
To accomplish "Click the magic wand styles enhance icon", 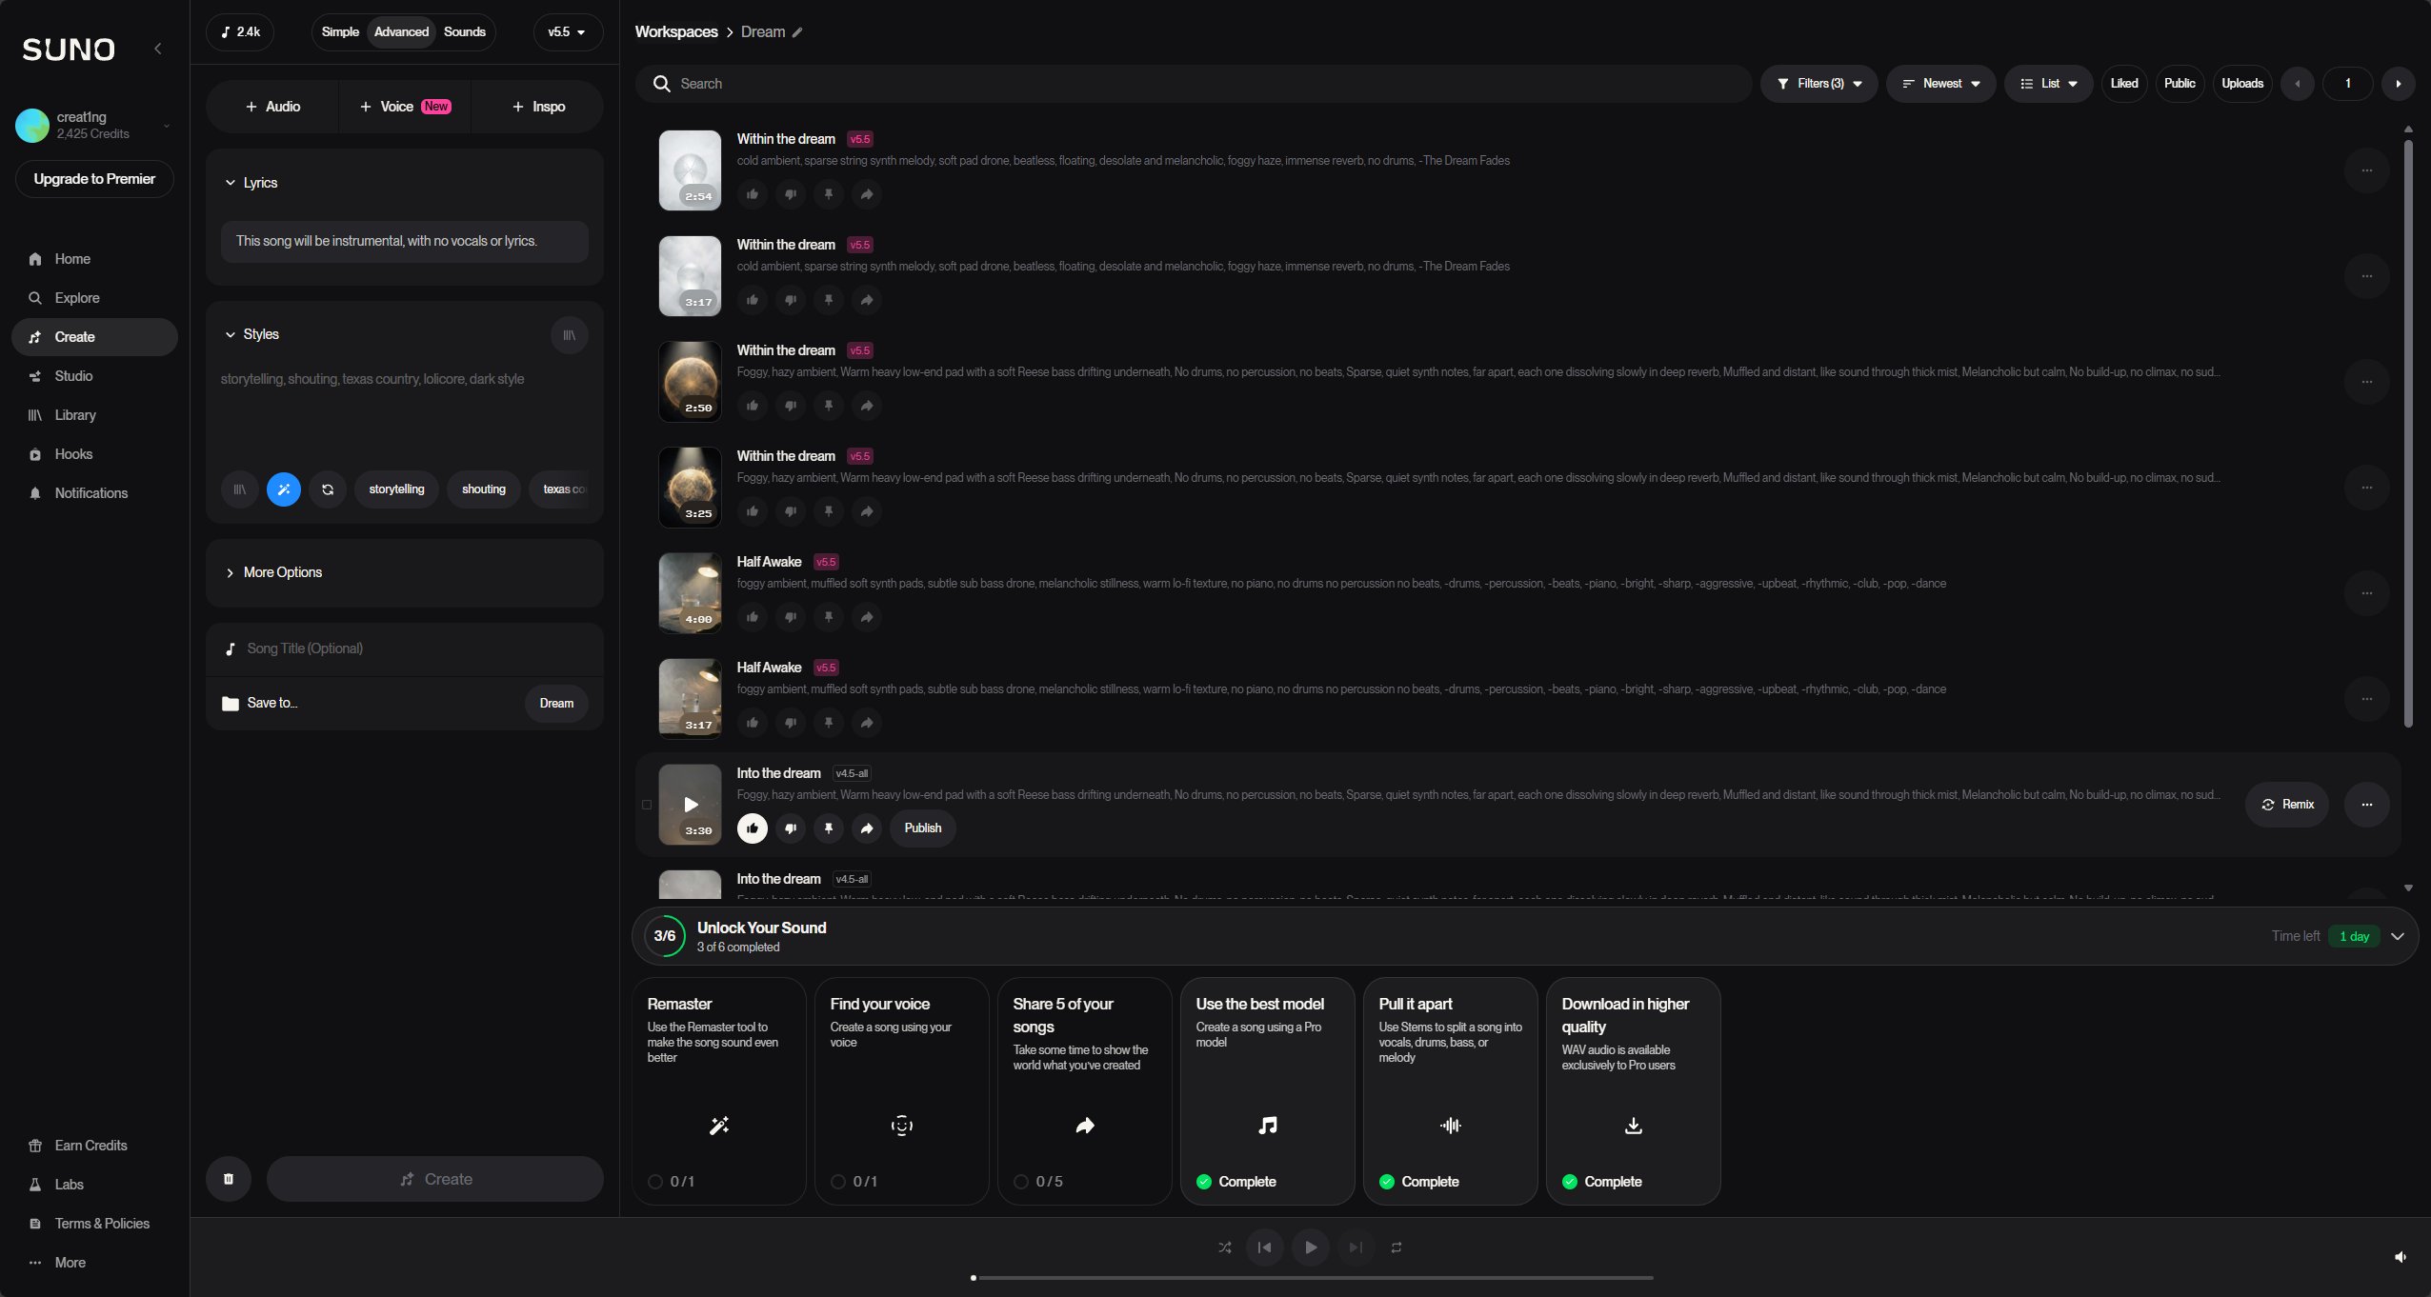I will 283,489.
